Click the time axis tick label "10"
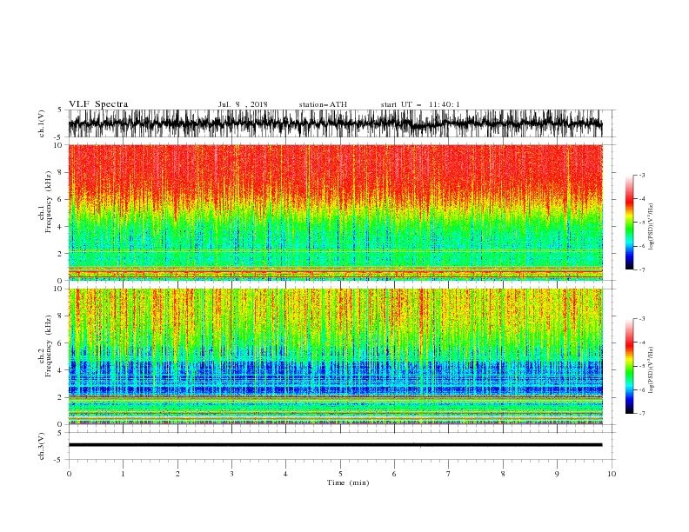The image size is (689, 532). coord(612,474)
